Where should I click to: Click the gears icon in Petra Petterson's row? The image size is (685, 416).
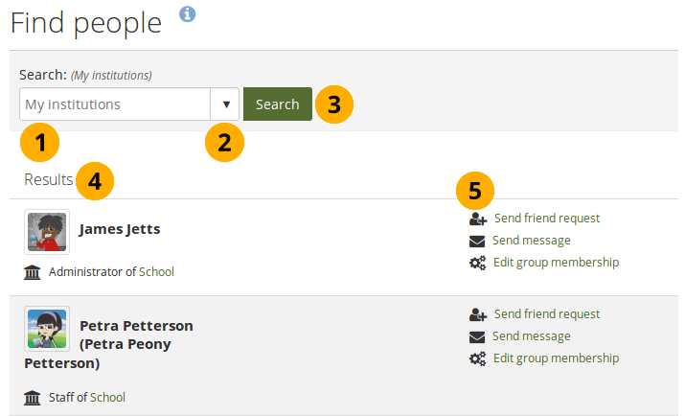coord(477,358)
